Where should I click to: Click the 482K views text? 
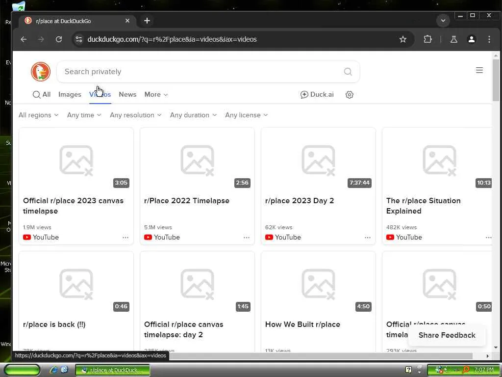tap(402, 227)
